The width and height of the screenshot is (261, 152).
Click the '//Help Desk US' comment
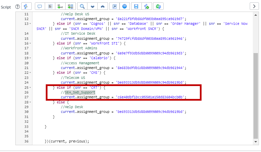pos(75,14)
